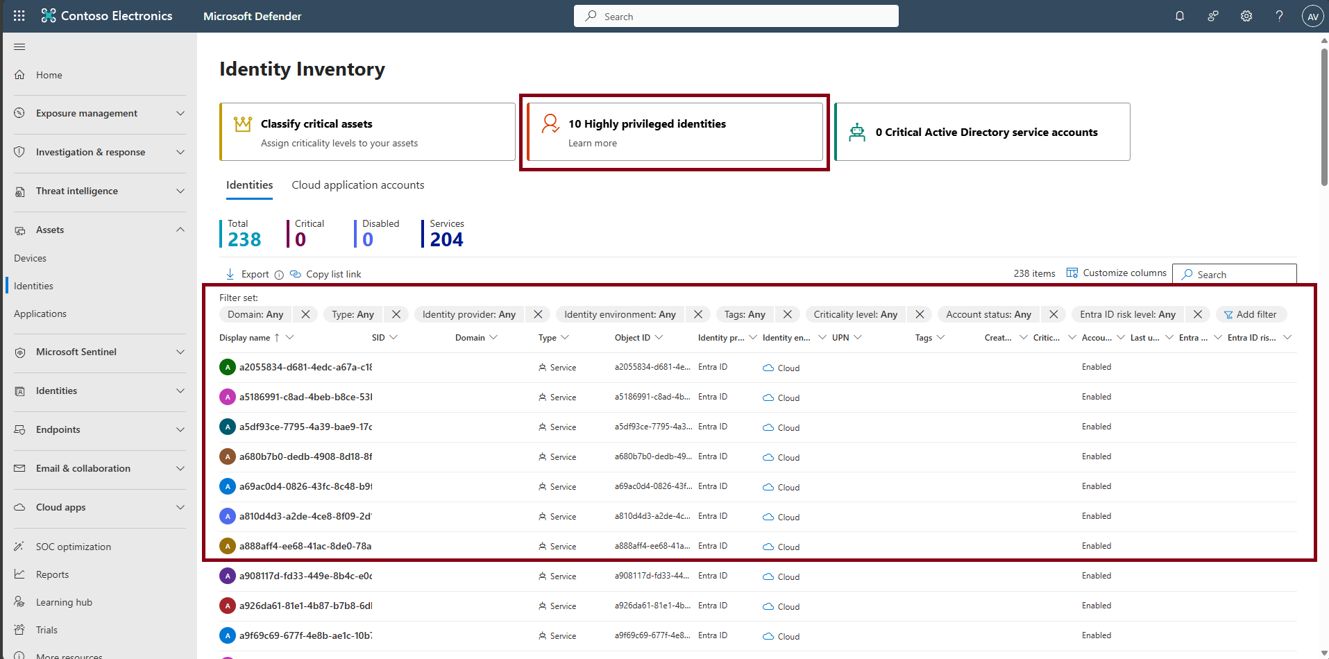The image size is (1329, 659).
Task: Open identity a888aff4-ee68-41ac-8de0 row
Action: pos(758,546)
